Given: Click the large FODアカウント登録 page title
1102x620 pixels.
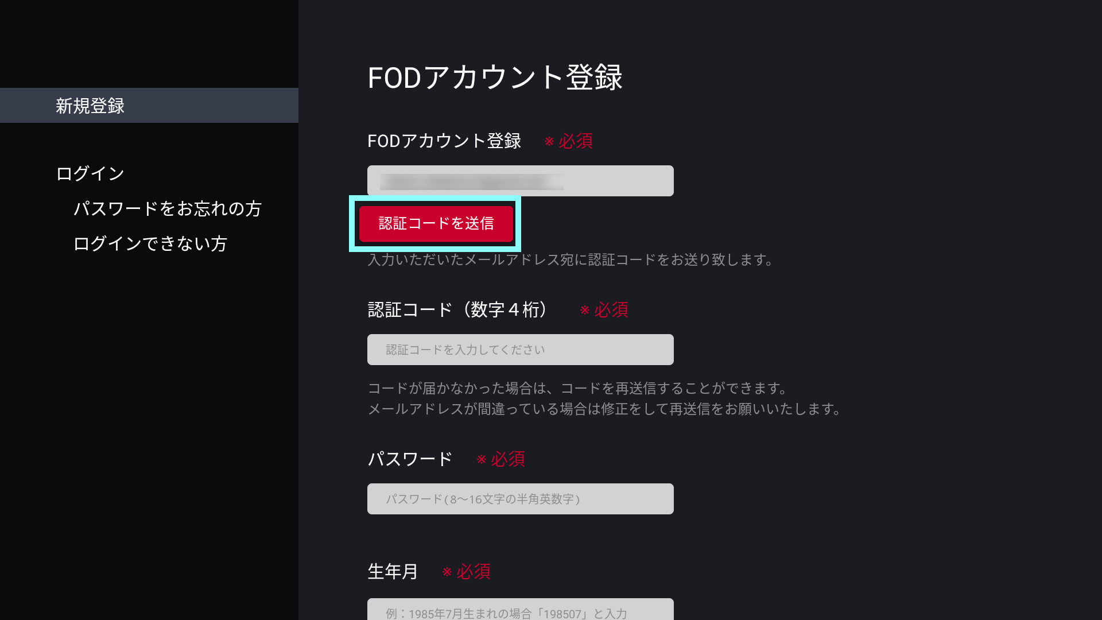Looking at the screenshot, I should click(495, 77).
